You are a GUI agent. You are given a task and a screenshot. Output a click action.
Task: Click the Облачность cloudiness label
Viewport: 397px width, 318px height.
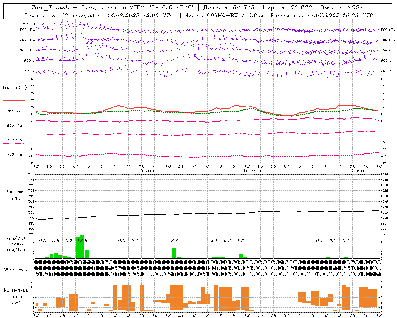(x=16, y=270)
